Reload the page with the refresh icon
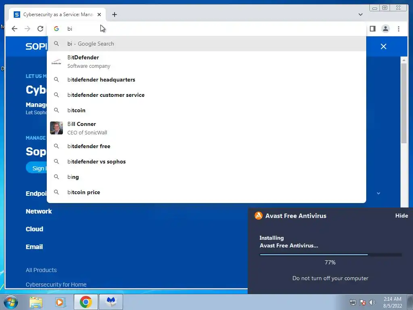 coord(40,29)
